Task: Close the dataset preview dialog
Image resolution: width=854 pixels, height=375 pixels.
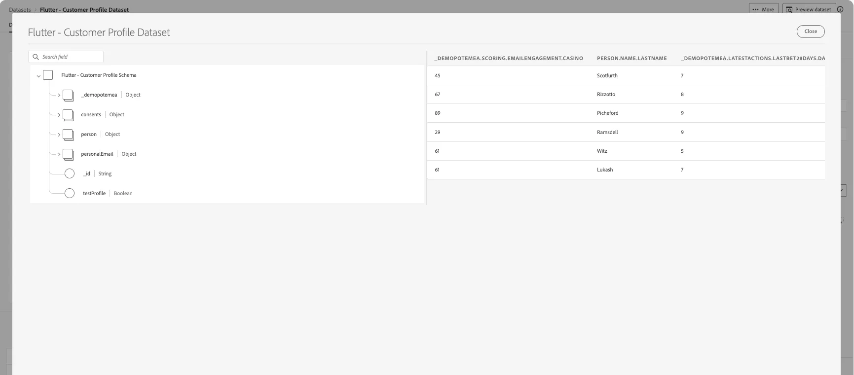Action: pos(811,31)
